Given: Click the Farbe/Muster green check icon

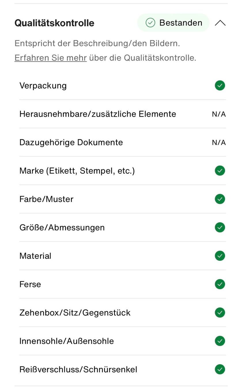Looking at the screenshot, I should pyautogui.click(x=220, y=199).
